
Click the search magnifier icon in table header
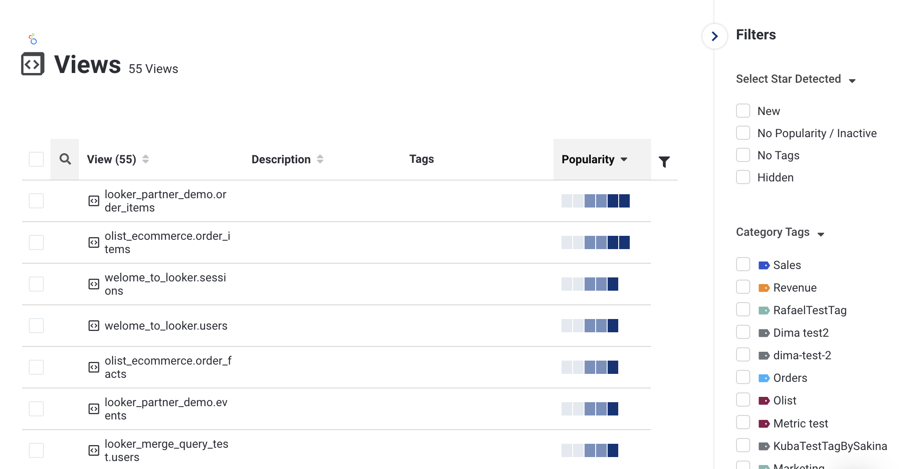tap(65, 159)
